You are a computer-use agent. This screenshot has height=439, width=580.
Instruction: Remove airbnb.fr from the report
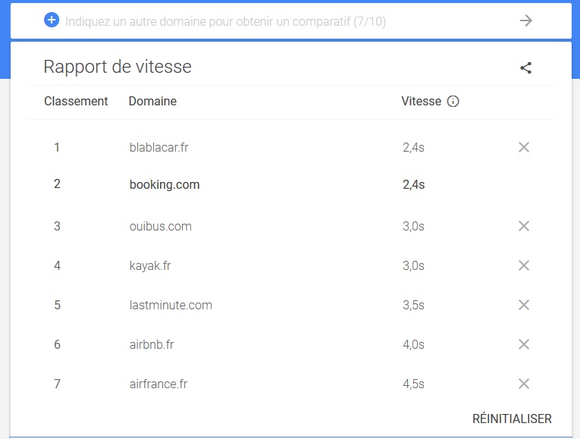pyautogui.click(x=523, y=344)
